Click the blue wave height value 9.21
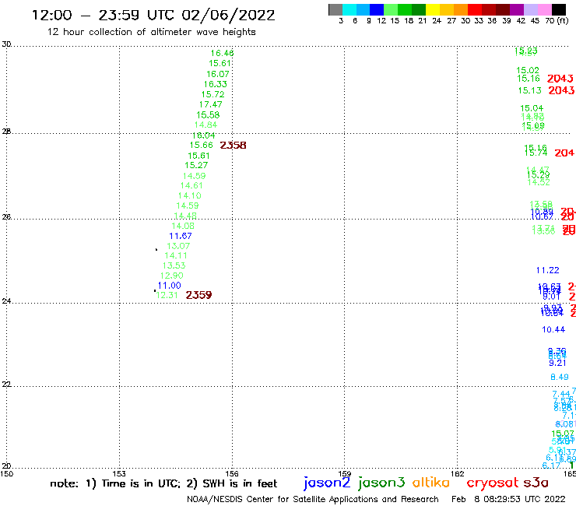The width and height of the screenshot is (576, 506). pyautogui.click(x=557, y=363)
